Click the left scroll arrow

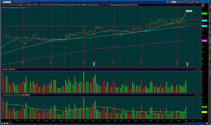click(12, 123)
